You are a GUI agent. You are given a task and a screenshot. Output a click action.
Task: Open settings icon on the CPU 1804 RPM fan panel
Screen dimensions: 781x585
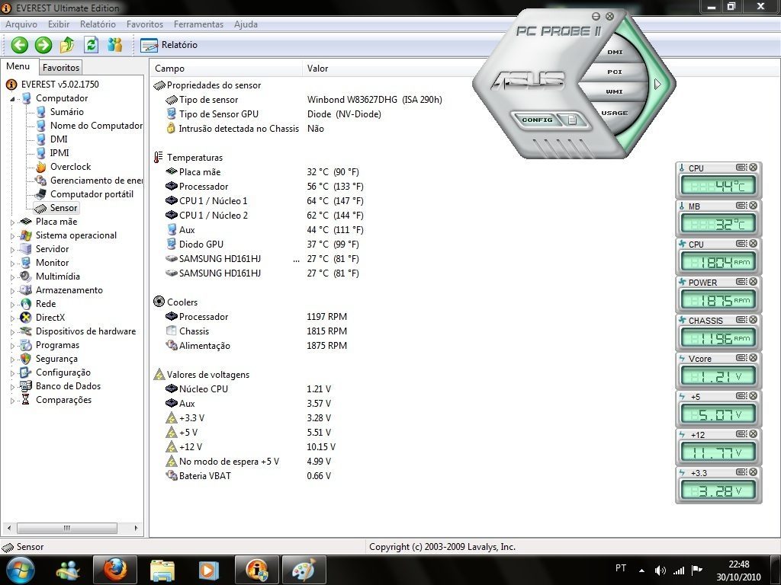pos(741,244)
